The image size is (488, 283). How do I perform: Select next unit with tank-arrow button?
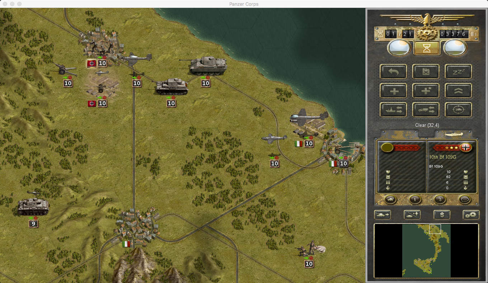pyautogui.click(x=383, y=215)
